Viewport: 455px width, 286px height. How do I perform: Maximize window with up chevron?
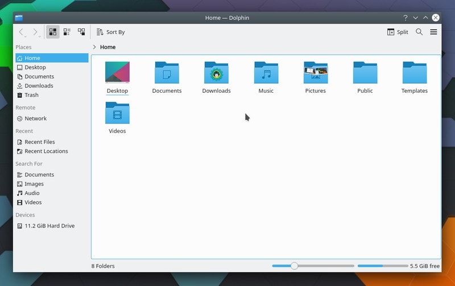[x=425, y=18]
